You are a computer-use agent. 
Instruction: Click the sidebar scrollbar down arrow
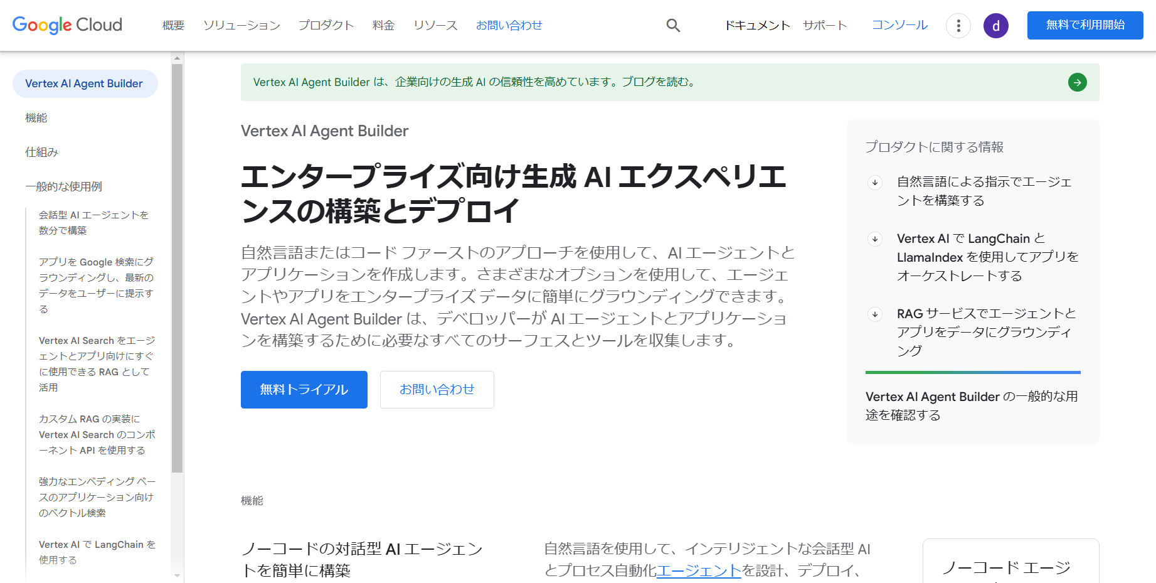178,575
